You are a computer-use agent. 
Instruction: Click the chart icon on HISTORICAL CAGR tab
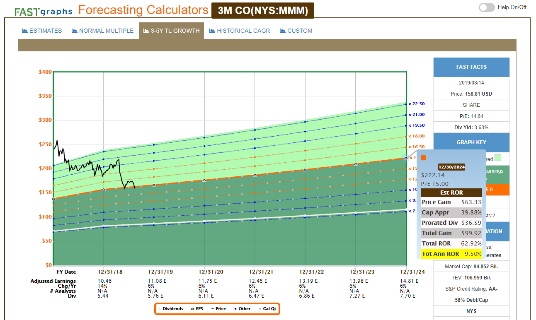[x=212, y=31]
